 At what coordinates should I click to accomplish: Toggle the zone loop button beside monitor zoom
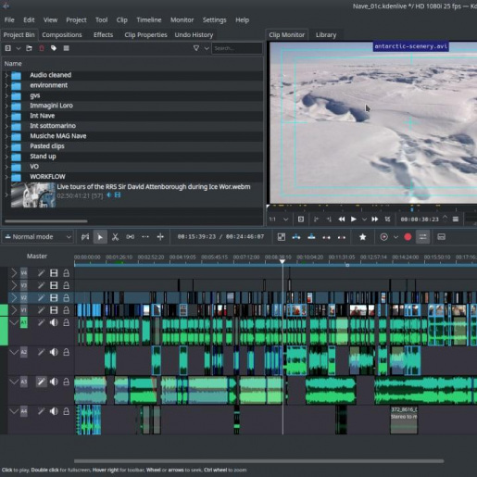(301, 220)
